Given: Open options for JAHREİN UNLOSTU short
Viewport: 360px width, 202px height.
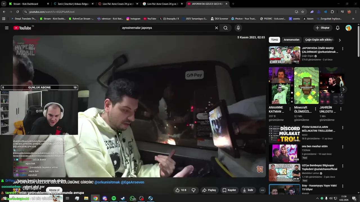Looking at the screenshot, I should (x=341, y=109).
